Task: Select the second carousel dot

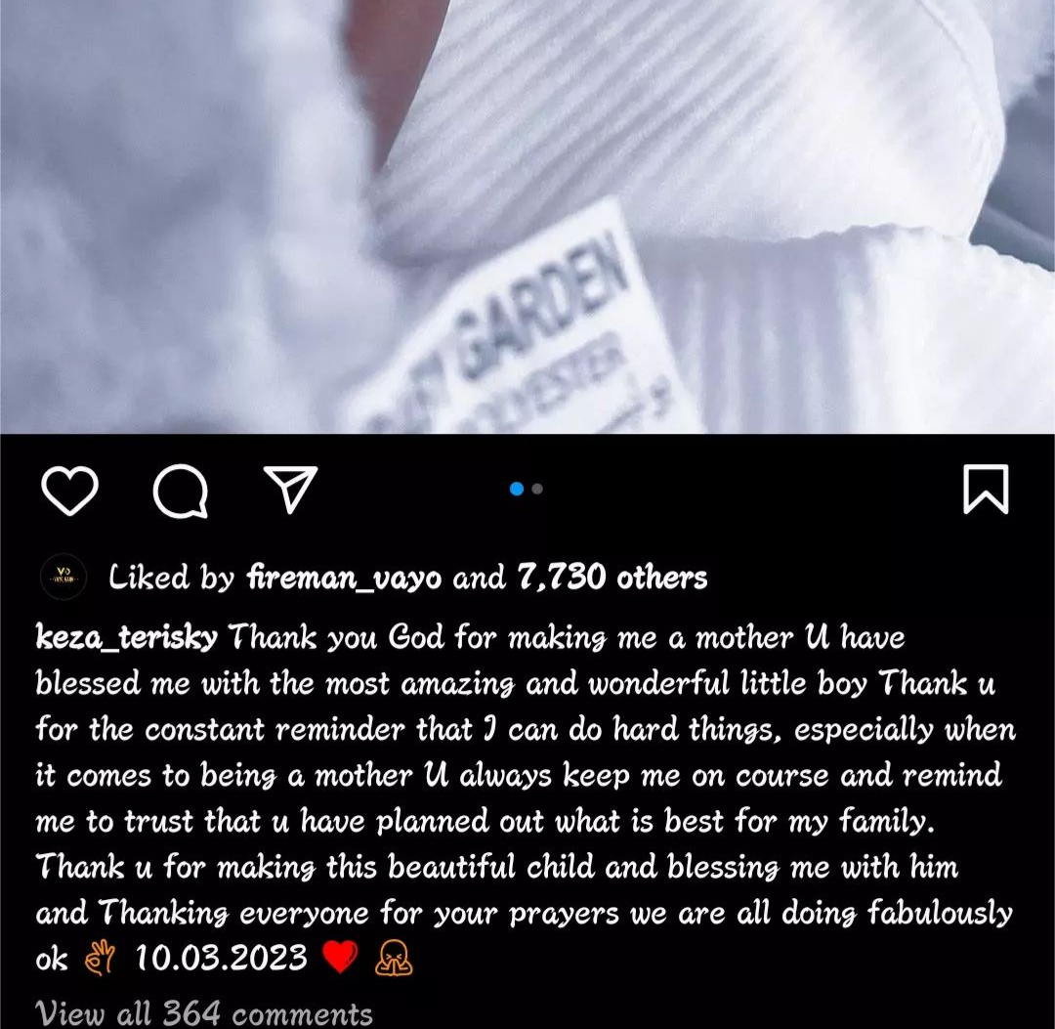Action: pos(537,489)
